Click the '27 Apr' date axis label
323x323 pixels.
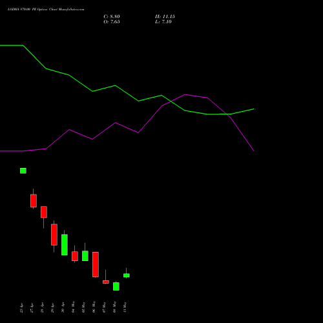[32, 308]
